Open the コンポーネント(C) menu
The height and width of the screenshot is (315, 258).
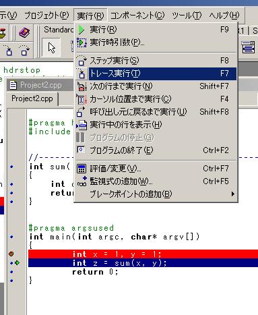pos(137,16)
